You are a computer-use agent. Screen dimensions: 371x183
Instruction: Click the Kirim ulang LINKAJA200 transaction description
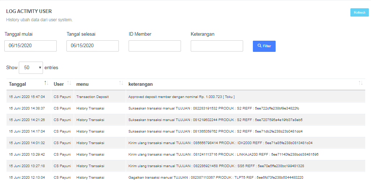click(x=224, y=155)
